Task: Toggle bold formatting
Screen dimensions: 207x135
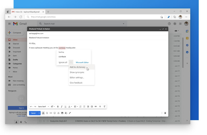Action: pyautogui.click(x=58, y=107)
